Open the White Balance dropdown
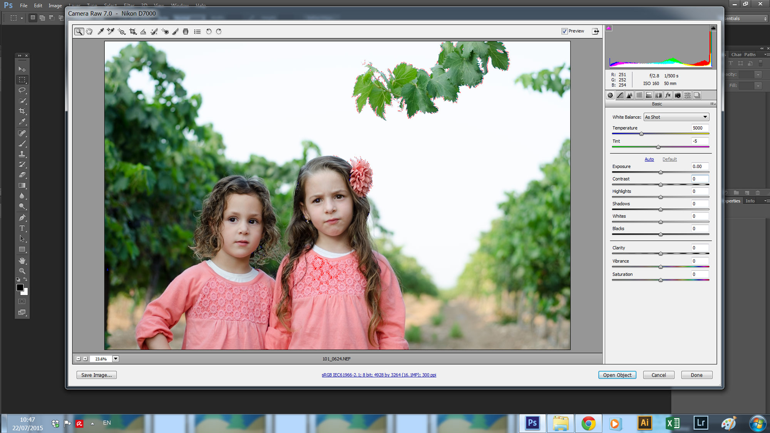 coord(676,117)
